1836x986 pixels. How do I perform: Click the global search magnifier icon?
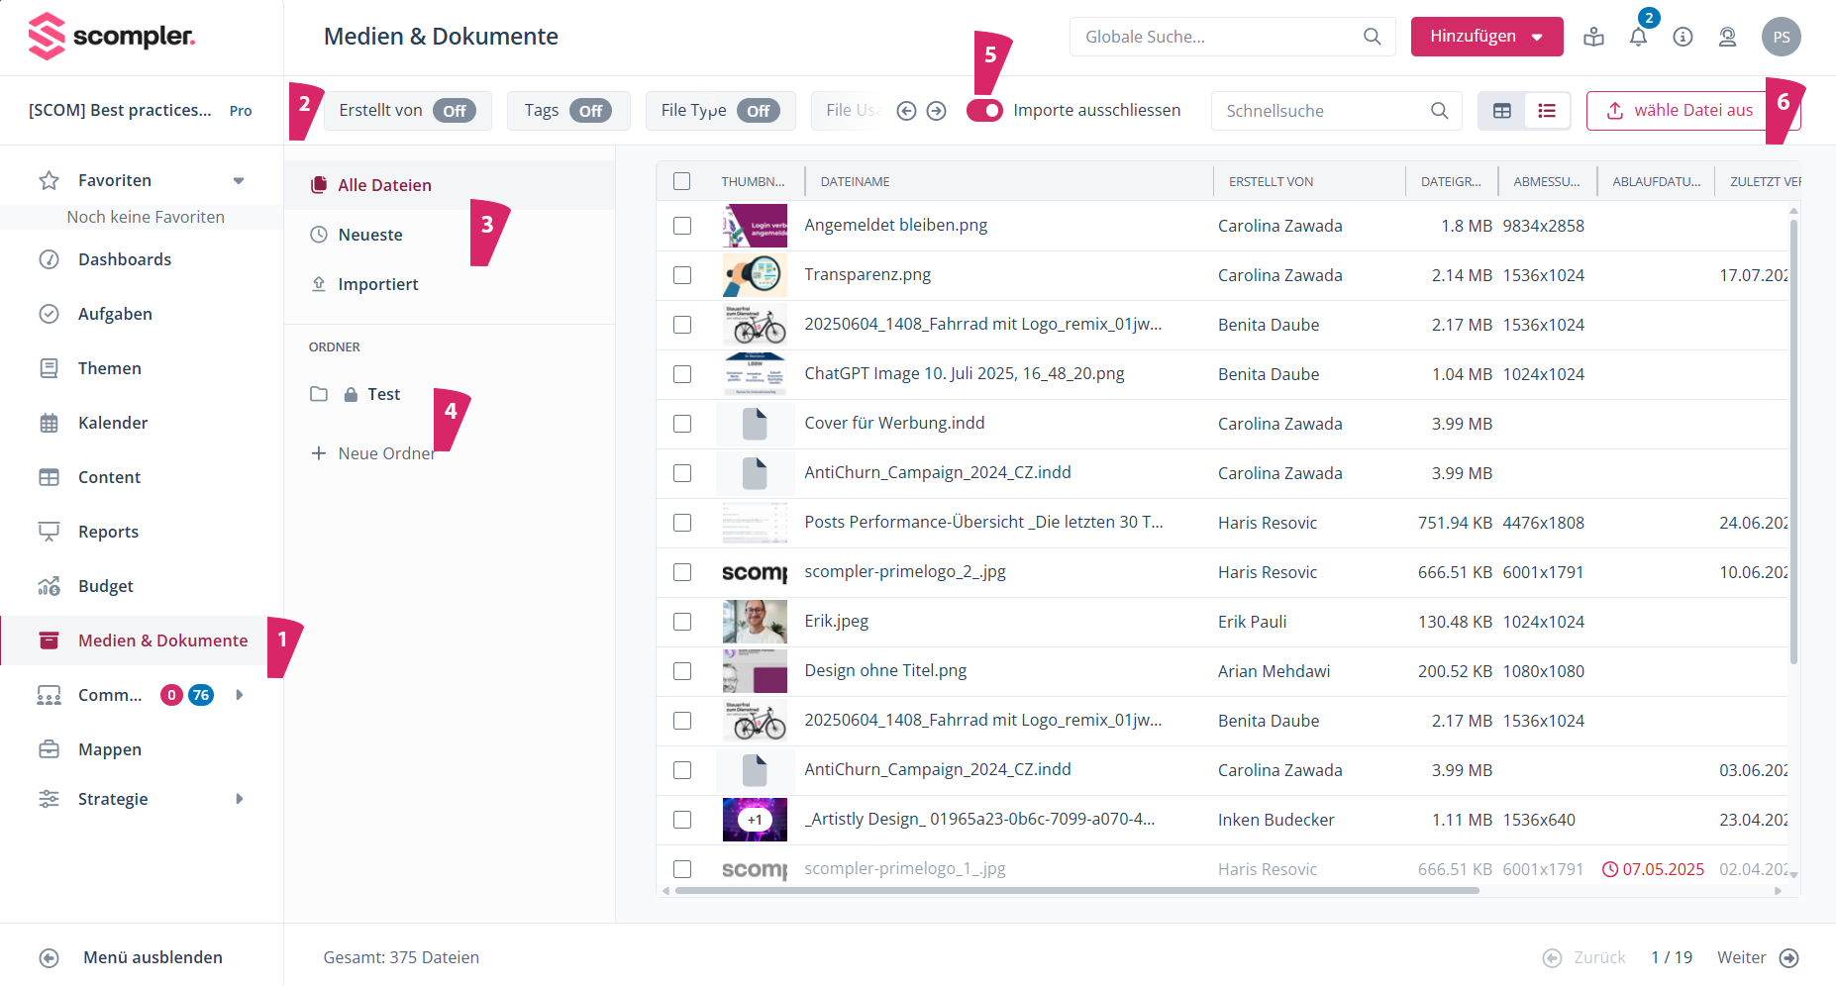point(1372,37)
